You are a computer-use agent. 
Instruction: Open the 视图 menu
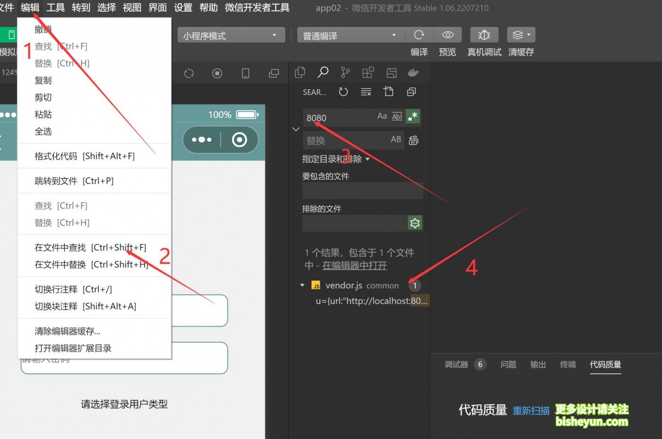click(132, 8)
